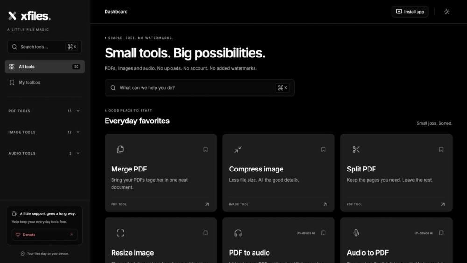Image resolution: width=467 pixels, height=263 pixels.
Task: Click the Split PDF card title
Action: tap(361, 169)
